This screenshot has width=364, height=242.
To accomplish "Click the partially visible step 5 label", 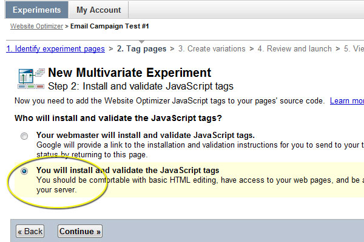I will pos(354,49).
